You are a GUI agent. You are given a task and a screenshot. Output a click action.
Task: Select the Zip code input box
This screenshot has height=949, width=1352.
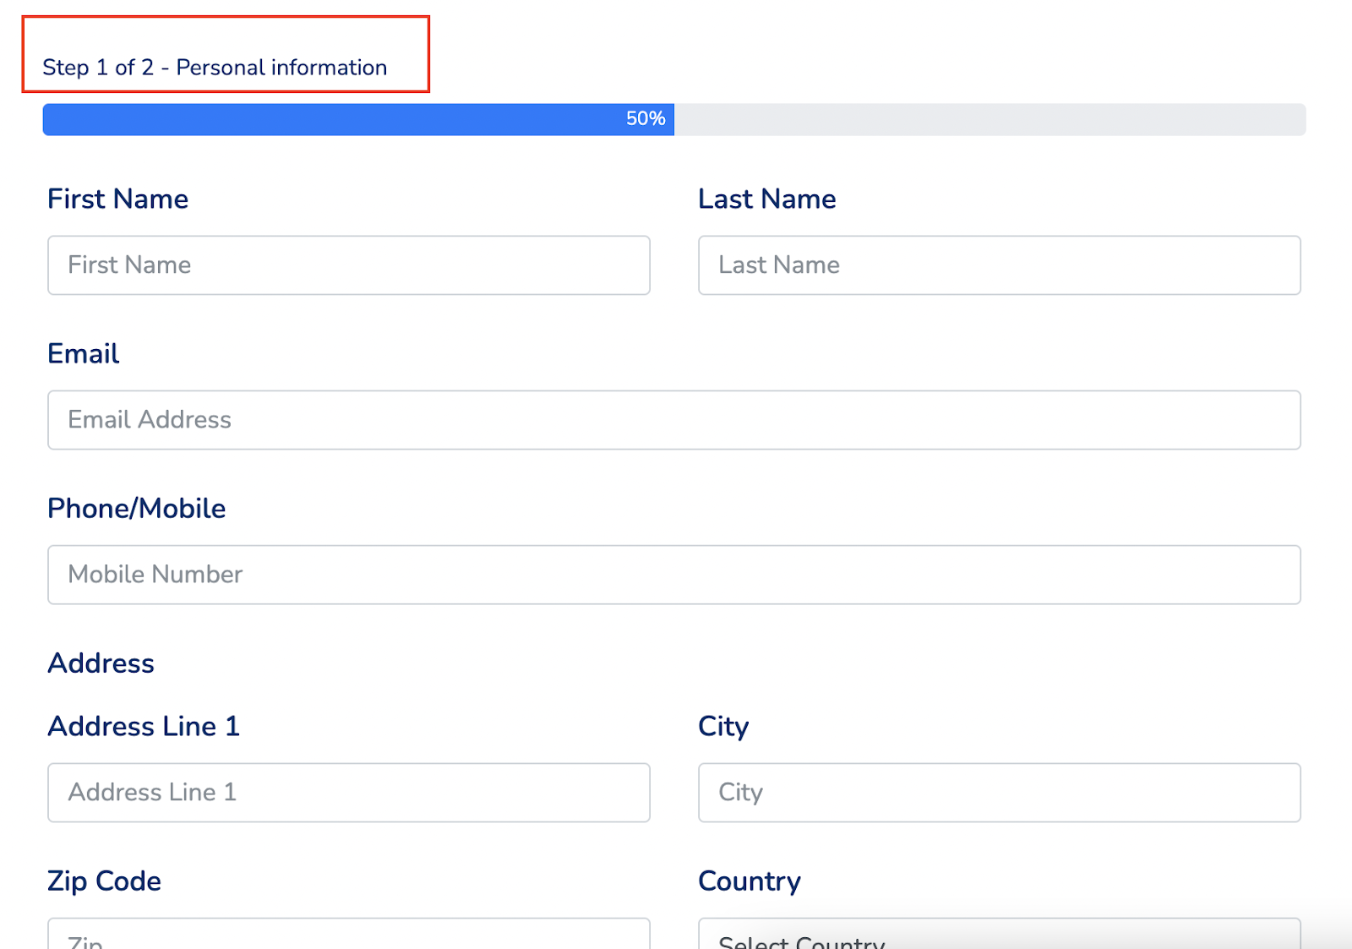[349, 934]
